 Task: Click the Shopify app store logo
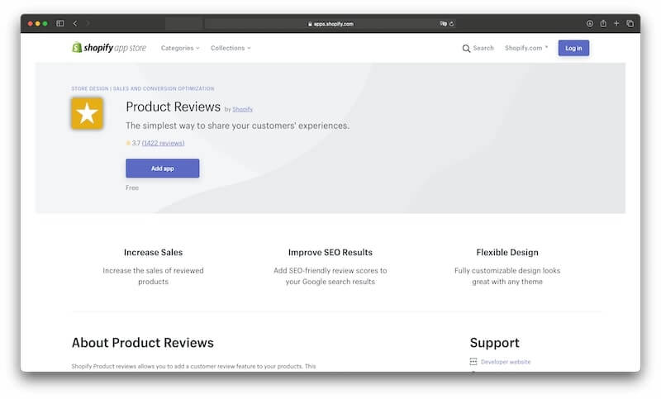click(109, 48)
